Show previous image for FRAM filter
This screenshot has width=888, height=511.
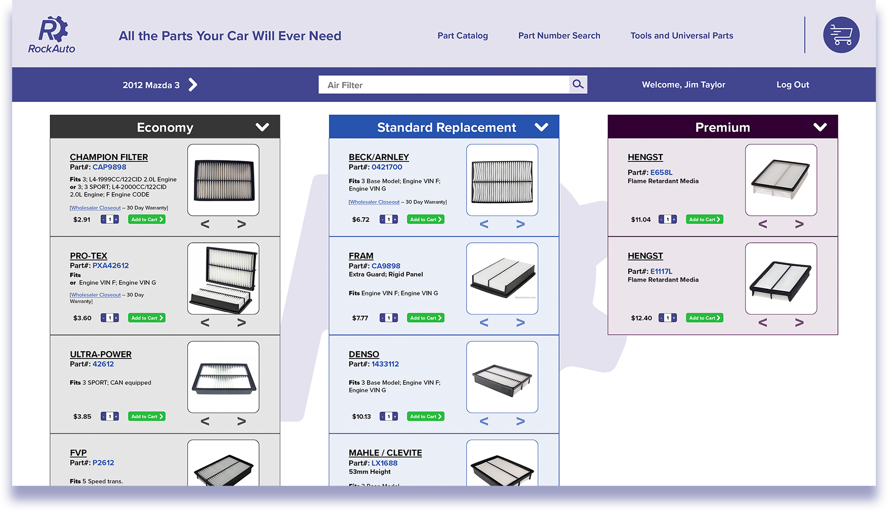coord(484,323)
